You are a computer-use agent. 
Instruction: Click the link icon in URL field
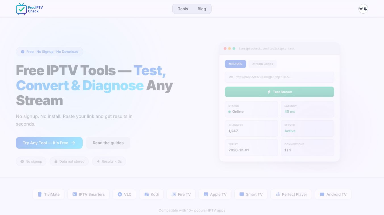231,77
